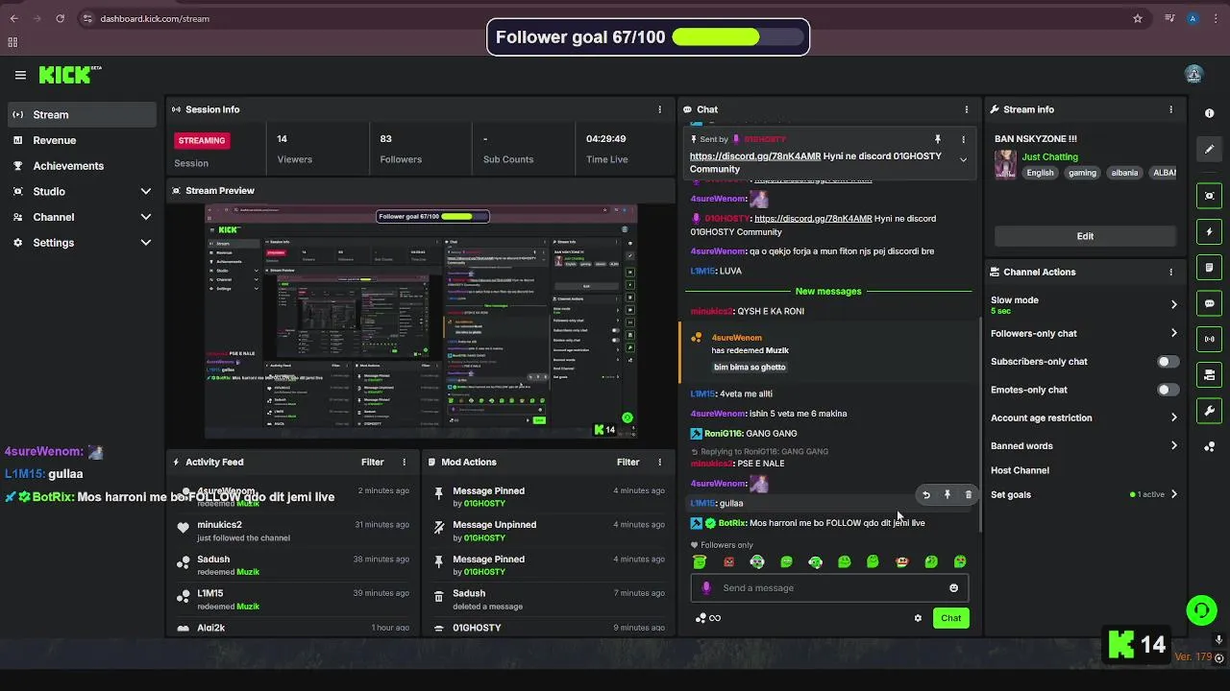This screenshot has height=691, width=1230.
Task: Open Set goals options arrow
Action: pos(1173,494)
